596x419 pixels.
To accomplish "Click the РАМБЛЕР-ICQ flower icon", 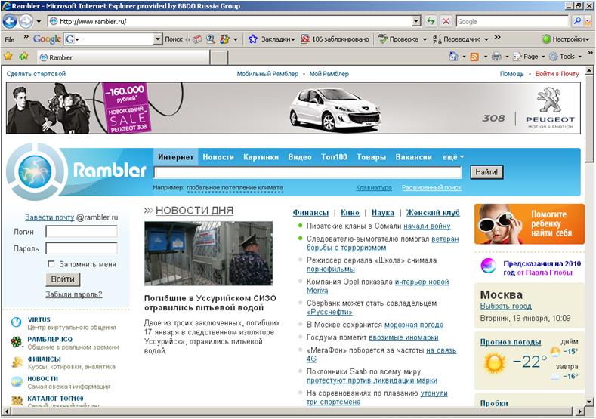I will click(x=17, y=342).
